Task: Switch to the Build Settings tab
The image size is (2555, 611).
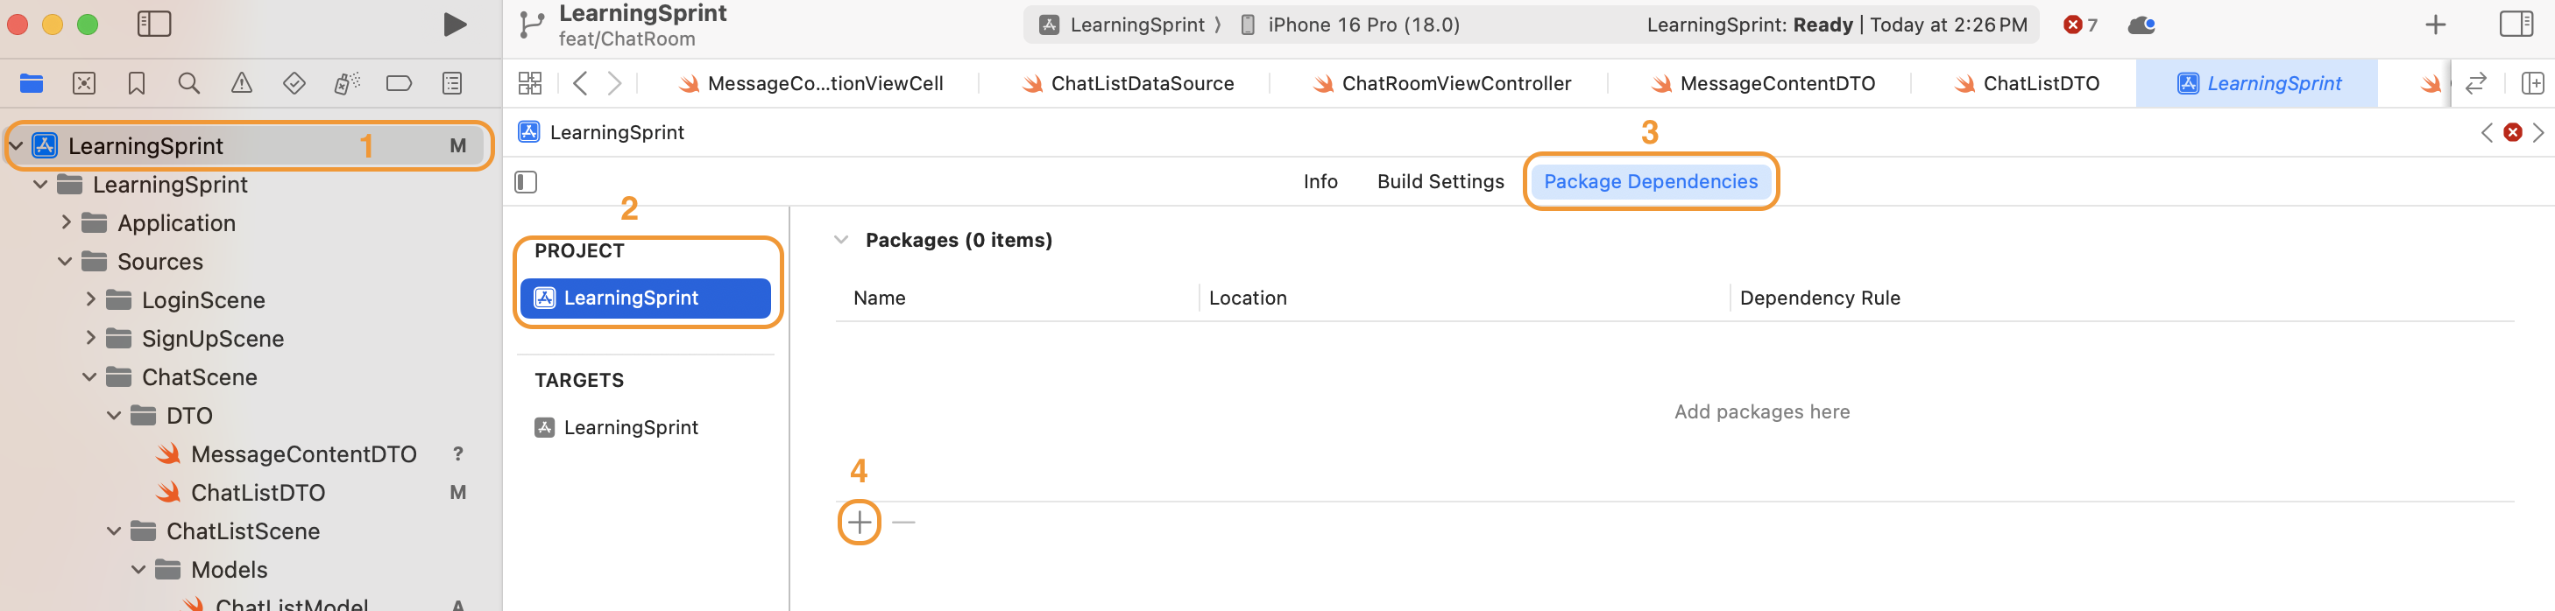Action: (x=1440, y=181)
